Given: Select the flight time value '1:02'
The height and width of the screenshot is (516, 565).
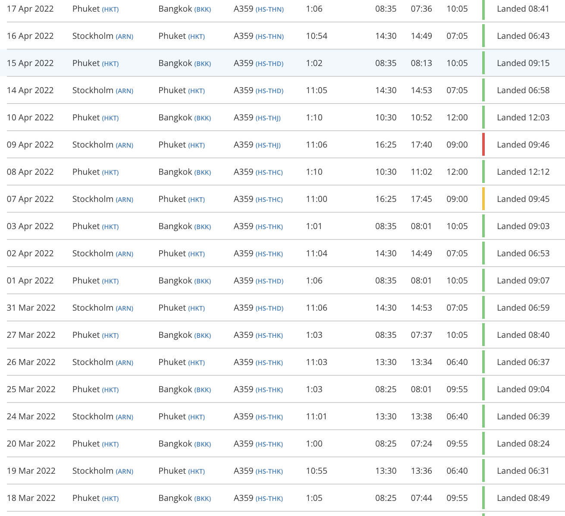Looking at the screenshot, I should click(x=314, y=63).
